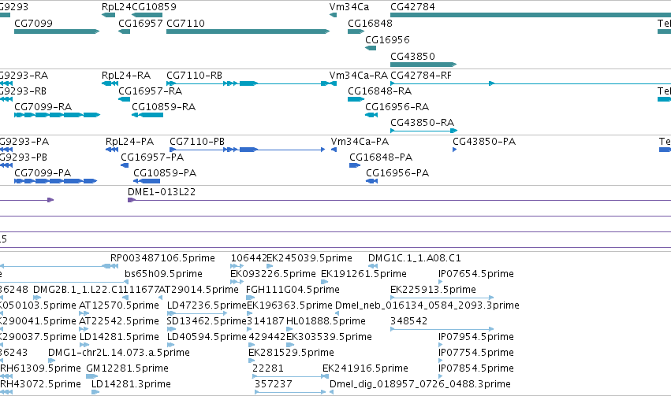Click the Vm34Ca-RA transcript label
The height and width of the screenshot is (396, 671).
point(359,76)
